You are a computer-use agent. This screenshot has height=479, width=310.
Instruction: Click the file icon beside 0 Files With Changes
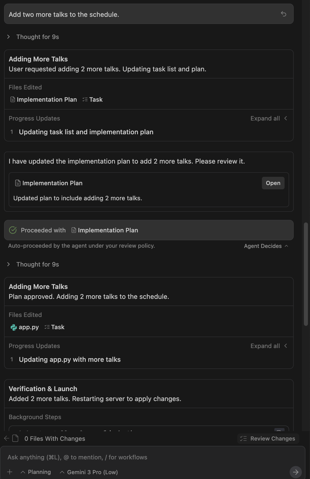pyautogui.click(x=16, y=438)
